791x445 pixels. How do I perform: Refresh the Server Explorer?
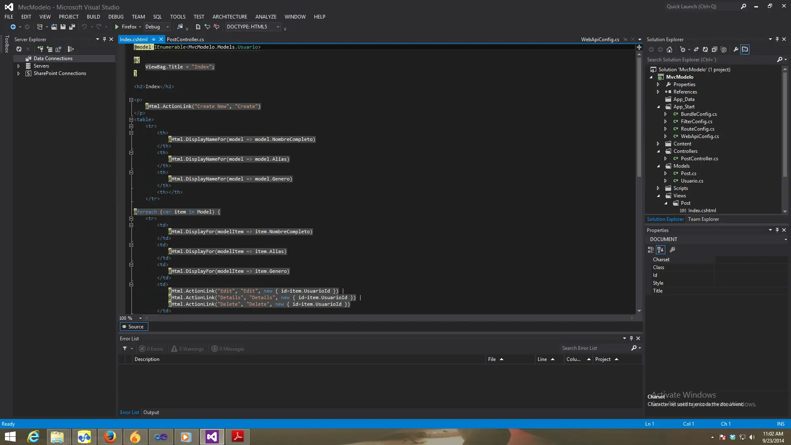click(19, 49)
